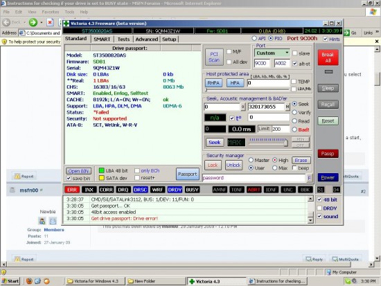381x286 pixels.
Task: Toggle the sound checkbox
Action: [319, 216]
